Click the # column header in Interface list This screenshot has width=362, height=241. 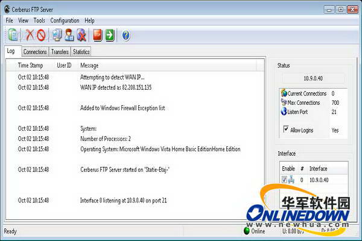[x=302, y=169]
